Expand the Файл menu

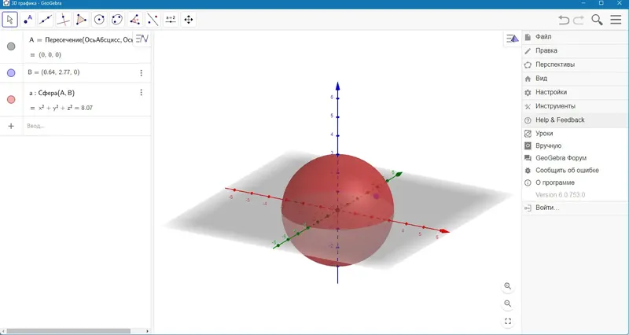[x=575, y=37]
